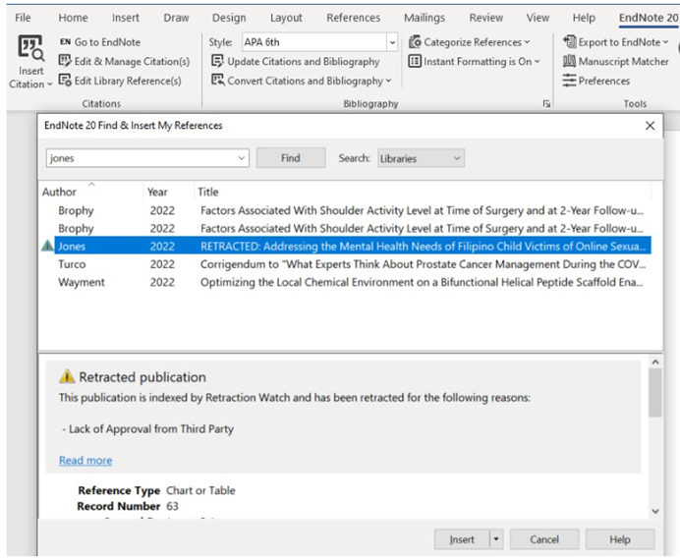Switch to the Home tab
The width and height of the screenshot is (680, 560).
pos(73,18)
